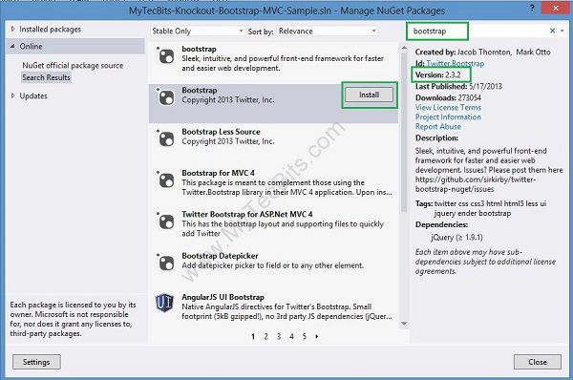Open the Stable Only dropdown
The width and height of the screenshot is (573, 380).
(x=198, y=32)
